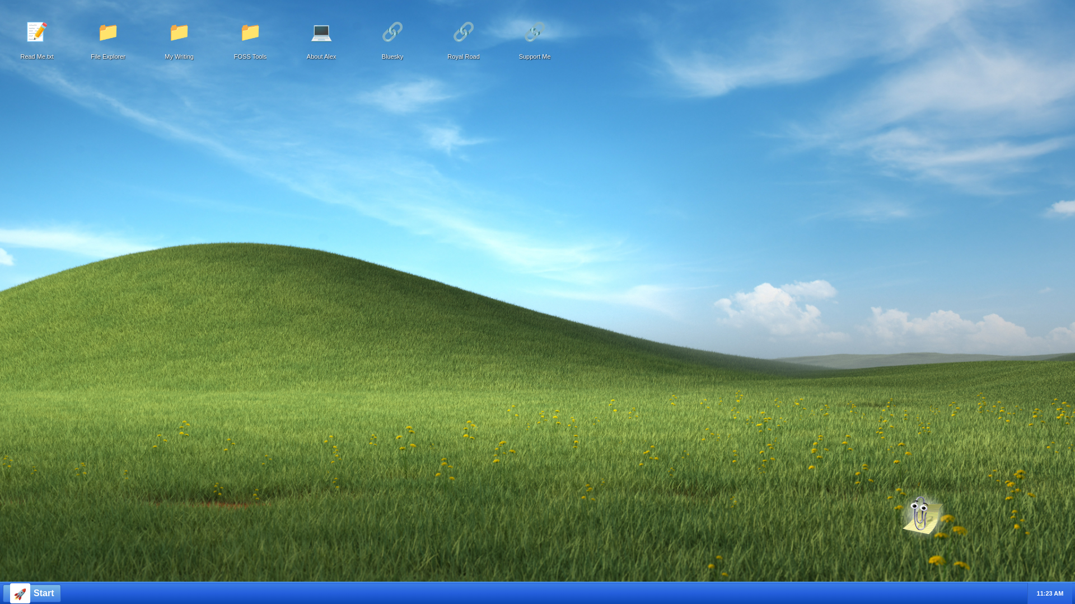Click the 11:23 AM taskbar clock

1049,593
